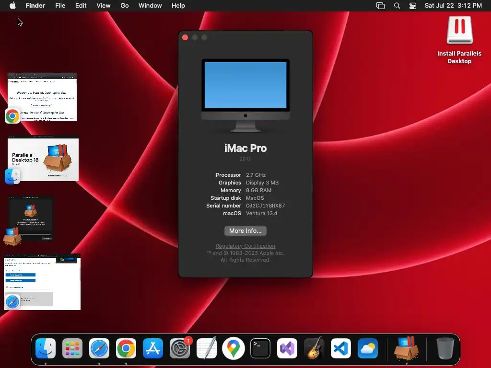
Task: Switch to the Safari download page thumbnail
Action: tap(42, 282)
